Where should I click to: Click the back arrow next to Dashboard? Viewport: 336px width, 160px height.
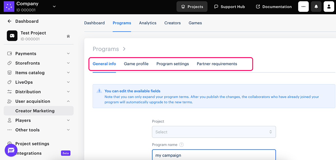(10, 21)
